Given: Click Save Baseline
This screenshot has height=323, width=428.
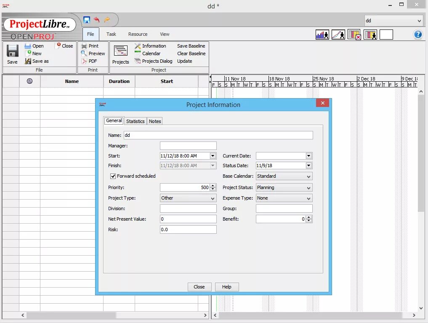Looking at the screenshot, I should tap(191, 46).
